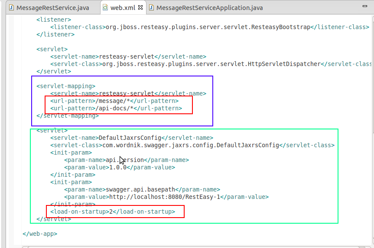This screenshot has height=248, width=374.
Task: Click the Java file icon on MessageRestServiceApplication.java tab
Action: [x=151, y=8]
